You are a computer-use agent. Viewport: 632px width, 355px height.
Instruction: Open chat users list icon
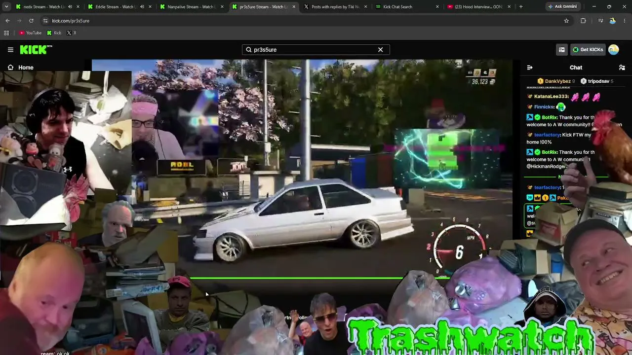[x=622, y=68]
